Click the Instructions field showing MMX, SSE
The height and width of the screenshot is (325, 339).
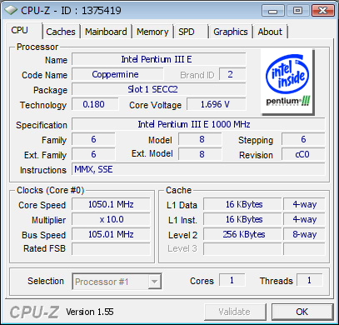pyautogui.click(x=198, y=169)
